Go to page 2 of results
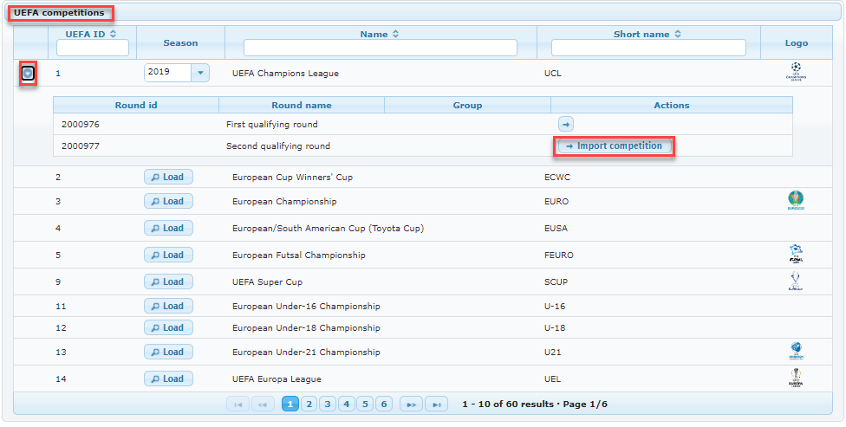The image size is (846, 427). [x=309, y=404]
